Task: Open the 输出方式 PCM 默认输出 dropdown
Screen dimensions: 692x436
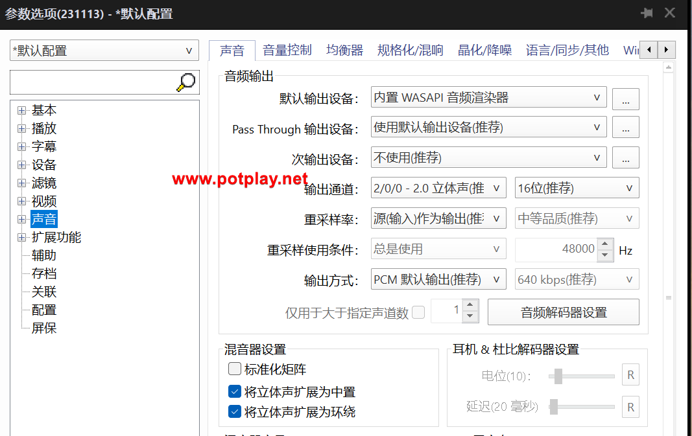Action: pos(438,279)
